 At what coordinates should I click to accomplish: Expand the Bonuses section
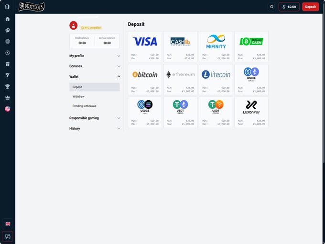point(95,66)
